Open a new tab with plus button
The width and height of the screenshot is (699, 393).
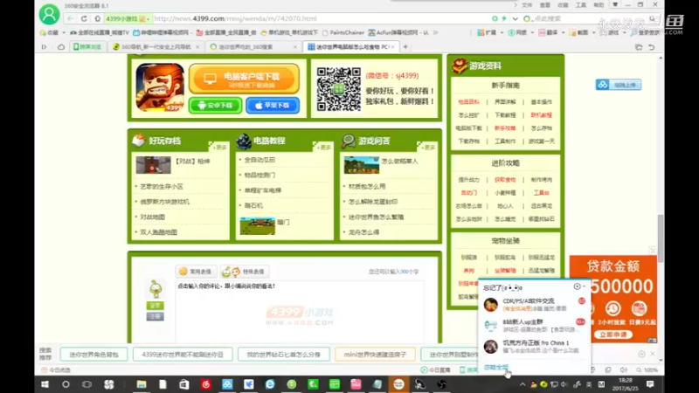[x=405, y=47]
